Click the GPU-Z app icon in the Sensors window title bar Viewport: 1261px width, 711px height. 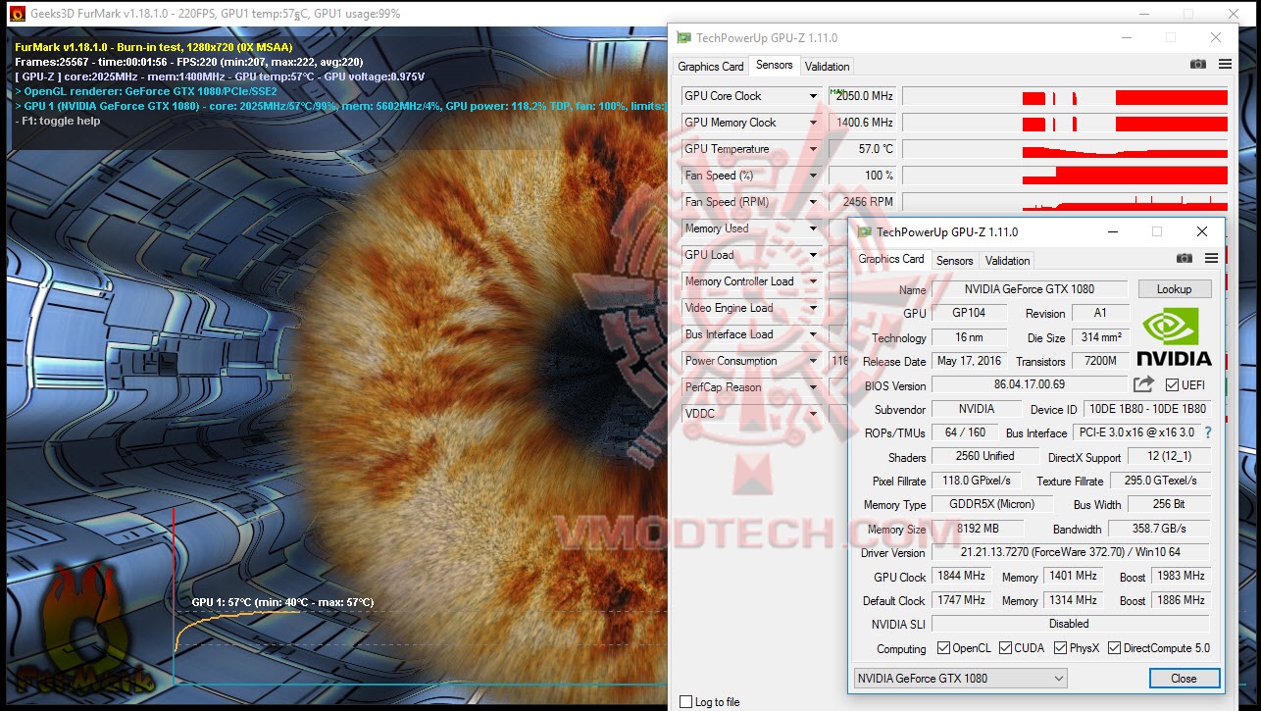click(684, 38)
